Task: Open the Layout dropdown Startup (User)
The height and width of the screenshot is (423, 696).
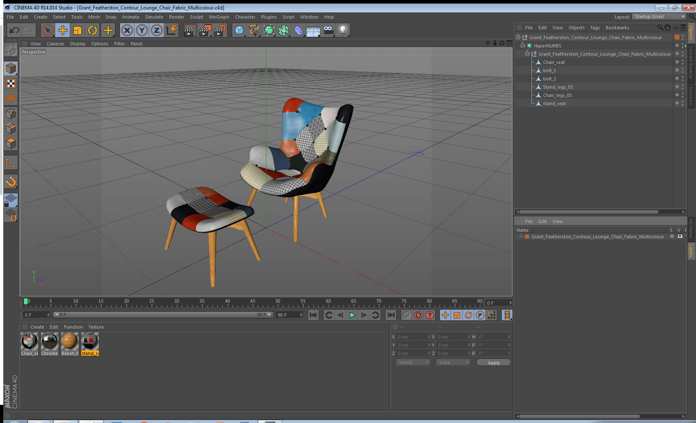Action: pyautogui.click(x=659, y=17)
